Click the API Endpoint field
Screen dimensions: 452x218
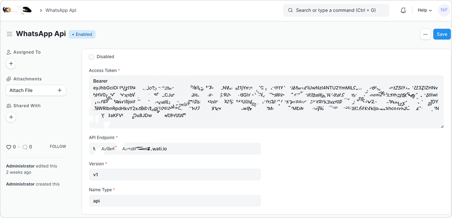coord(175,149)
